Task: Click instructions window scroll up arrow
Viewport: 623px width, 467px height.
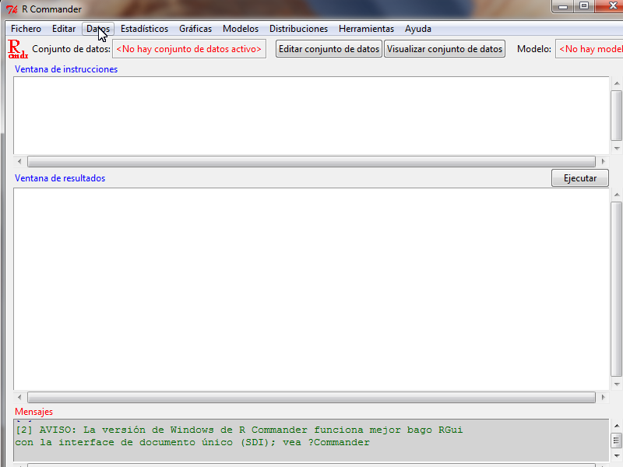Action: [x=617, y=83]
